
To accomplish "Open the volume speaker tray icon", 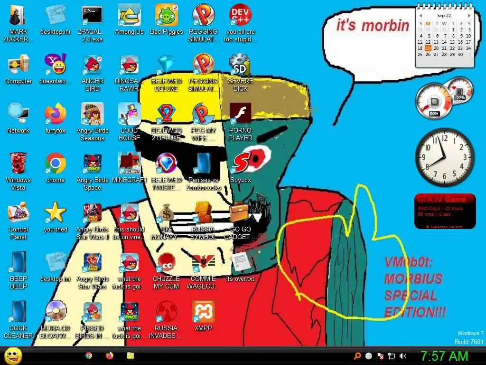I will click(403, 356).
